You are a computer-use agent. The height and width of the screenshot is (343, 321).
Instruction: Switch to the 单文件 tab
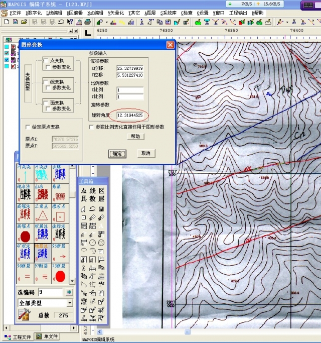point(47,336)
